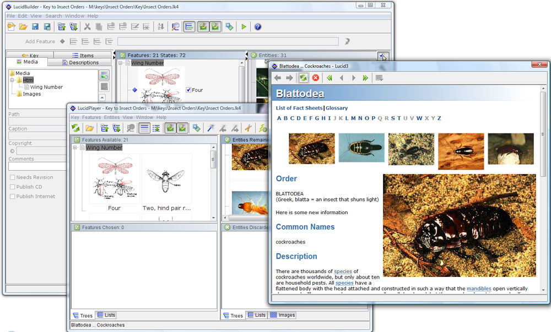Open the Features menu in LucidPlayer
551x332 pixels.
coord(91,117)
